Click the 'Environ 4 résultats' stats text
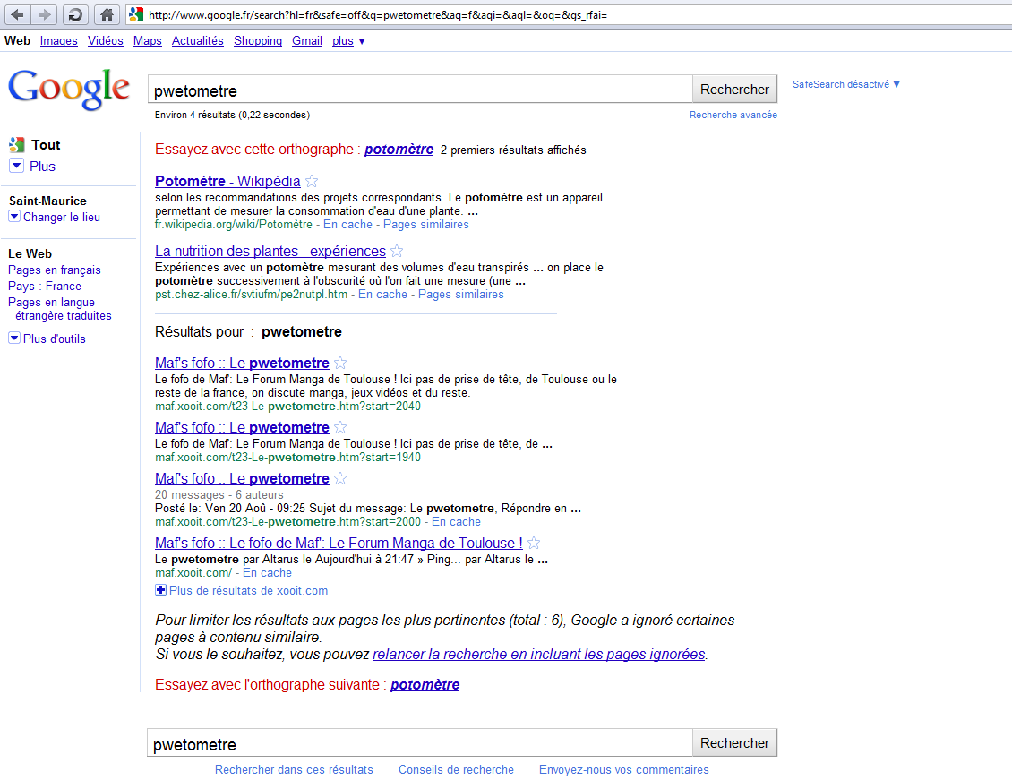1012x780 pixels. [232, 115]
